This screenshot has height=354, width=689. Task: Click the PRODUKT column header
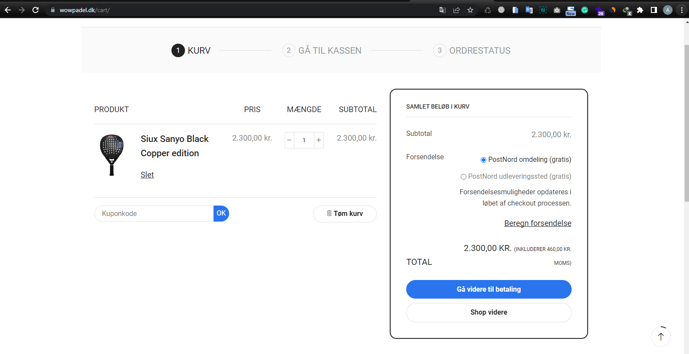(112, 109)
